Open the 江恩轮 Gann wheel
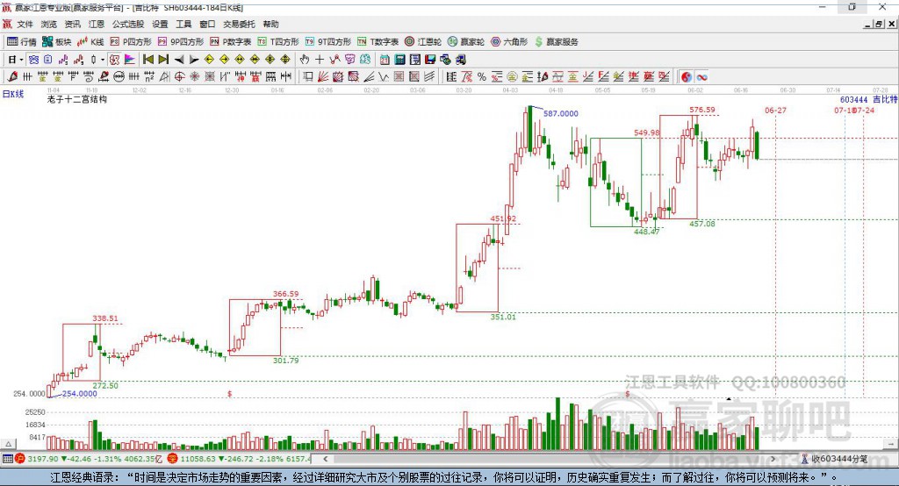Screen dimensions: 899x486 click(x=423, y=42)
